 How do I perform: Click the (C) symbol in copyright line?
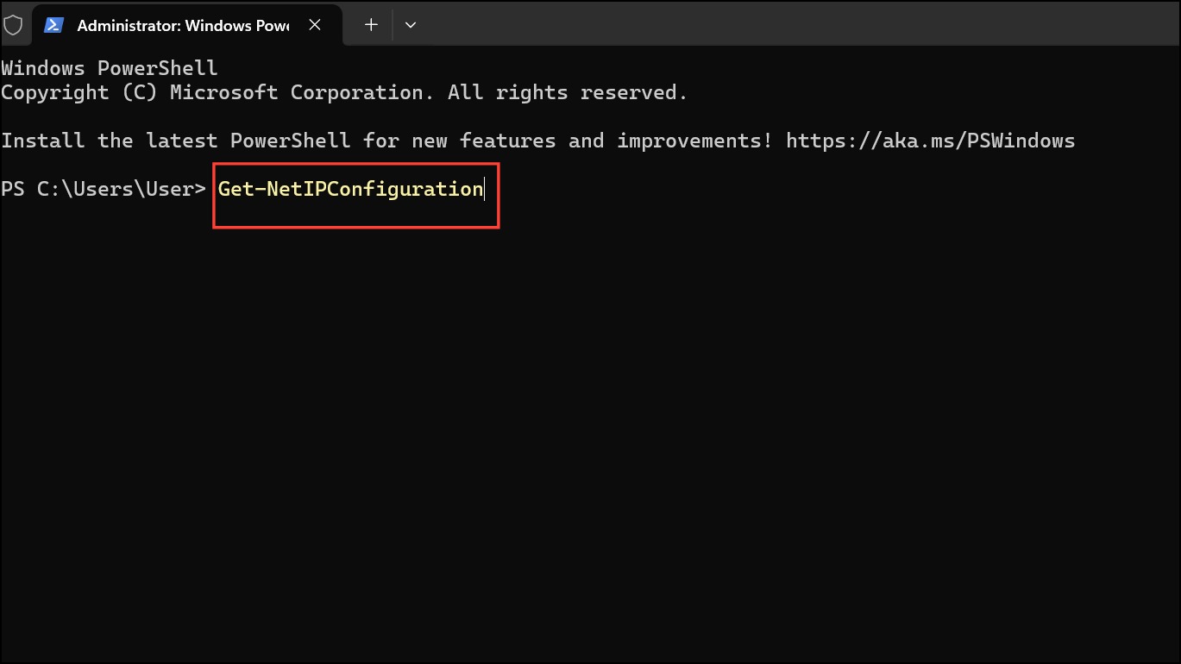click(x=140, y=92)
